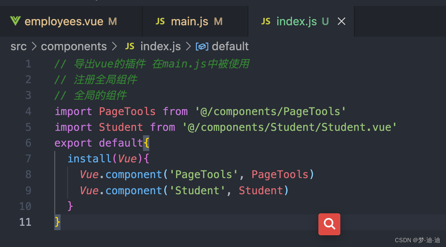Click the CSDN @梦-迪-迪 watermark link
The width and height of the screenshot is (446, 247).
(418, 240)
